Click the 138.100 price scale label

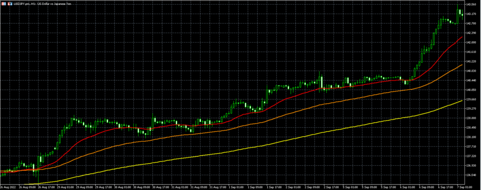pos(472,137)
